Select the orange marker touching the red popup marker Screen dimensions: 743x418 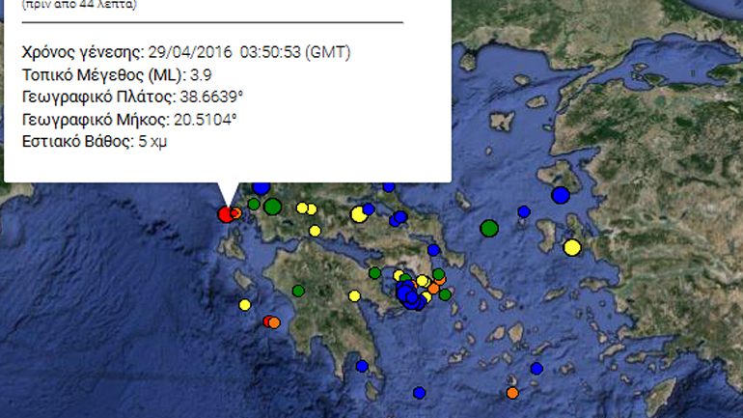coord(235,213)
